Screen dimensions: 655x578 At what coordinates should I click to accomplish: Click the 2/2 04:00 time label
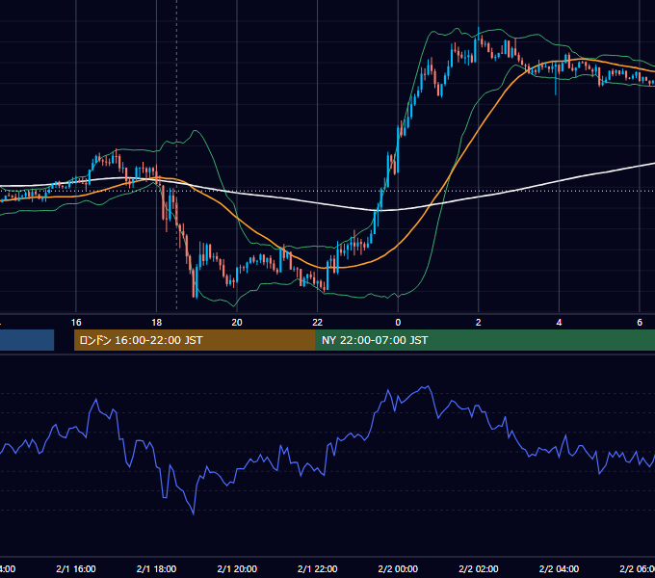click(x=559, y=568)
